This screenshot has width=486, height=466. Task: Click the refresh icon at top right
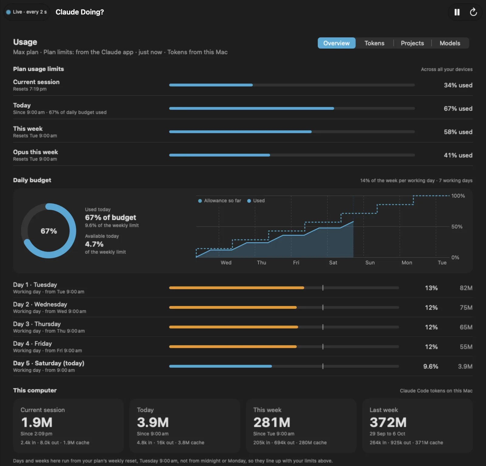[x=473, y=12]
